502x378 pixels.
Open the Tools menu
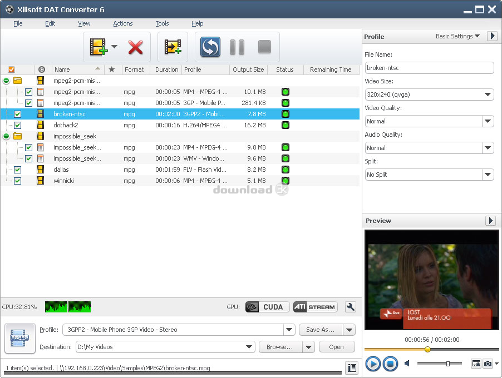[162, 23]
